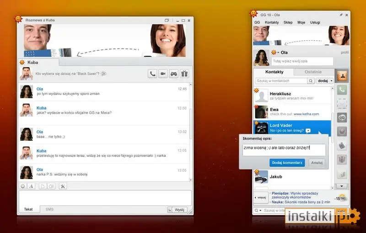This screenshot has height=233, width=366.
Task: Open the comment bubble on Lord Vader's status
Action: (x=308, y=131)
